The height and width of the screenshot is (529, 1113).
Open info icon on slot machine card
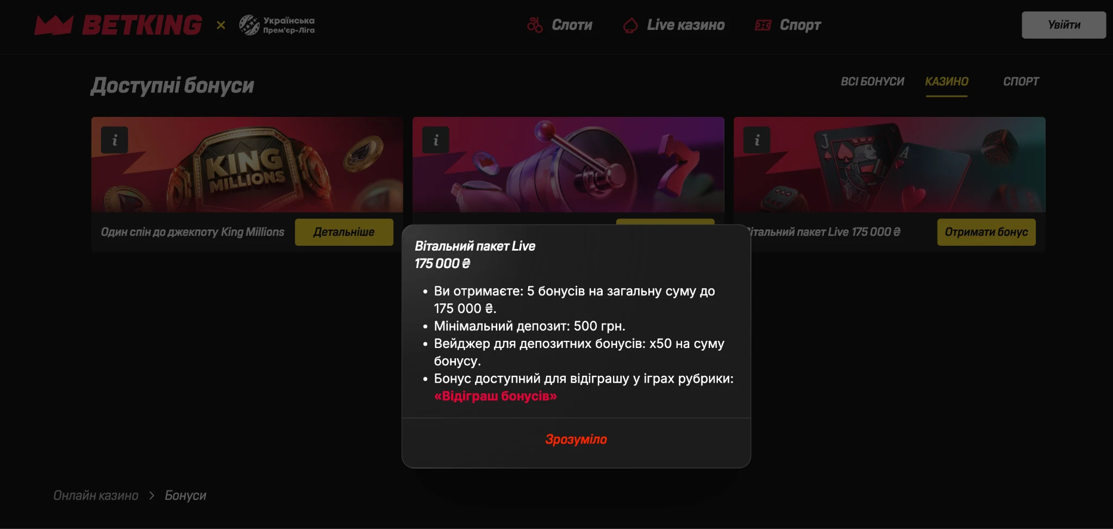435,140
